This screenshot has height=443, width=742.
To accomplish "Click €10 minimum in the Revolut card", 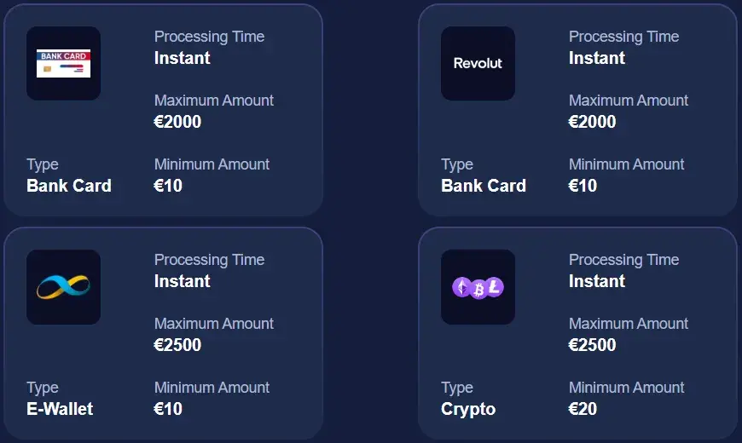I will pyautogui.click(x=583, y=186).
